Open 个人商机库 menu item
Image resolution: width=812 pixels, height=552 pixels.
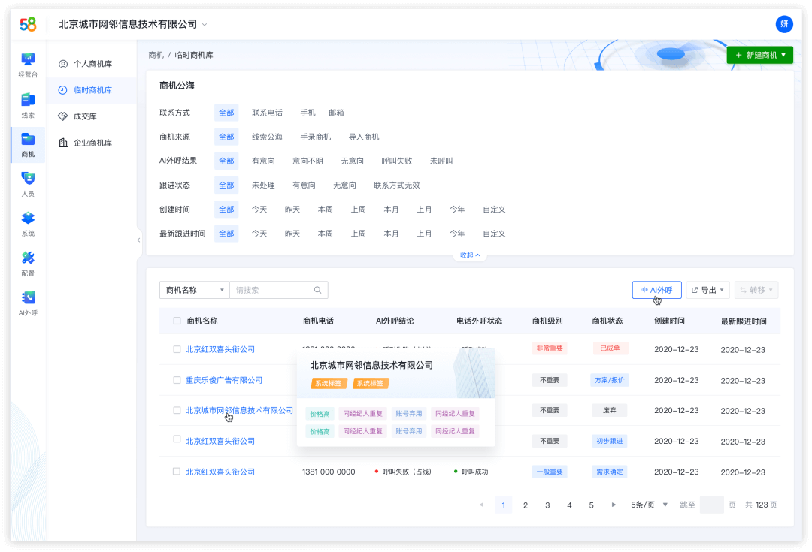[x=92, y=64]
